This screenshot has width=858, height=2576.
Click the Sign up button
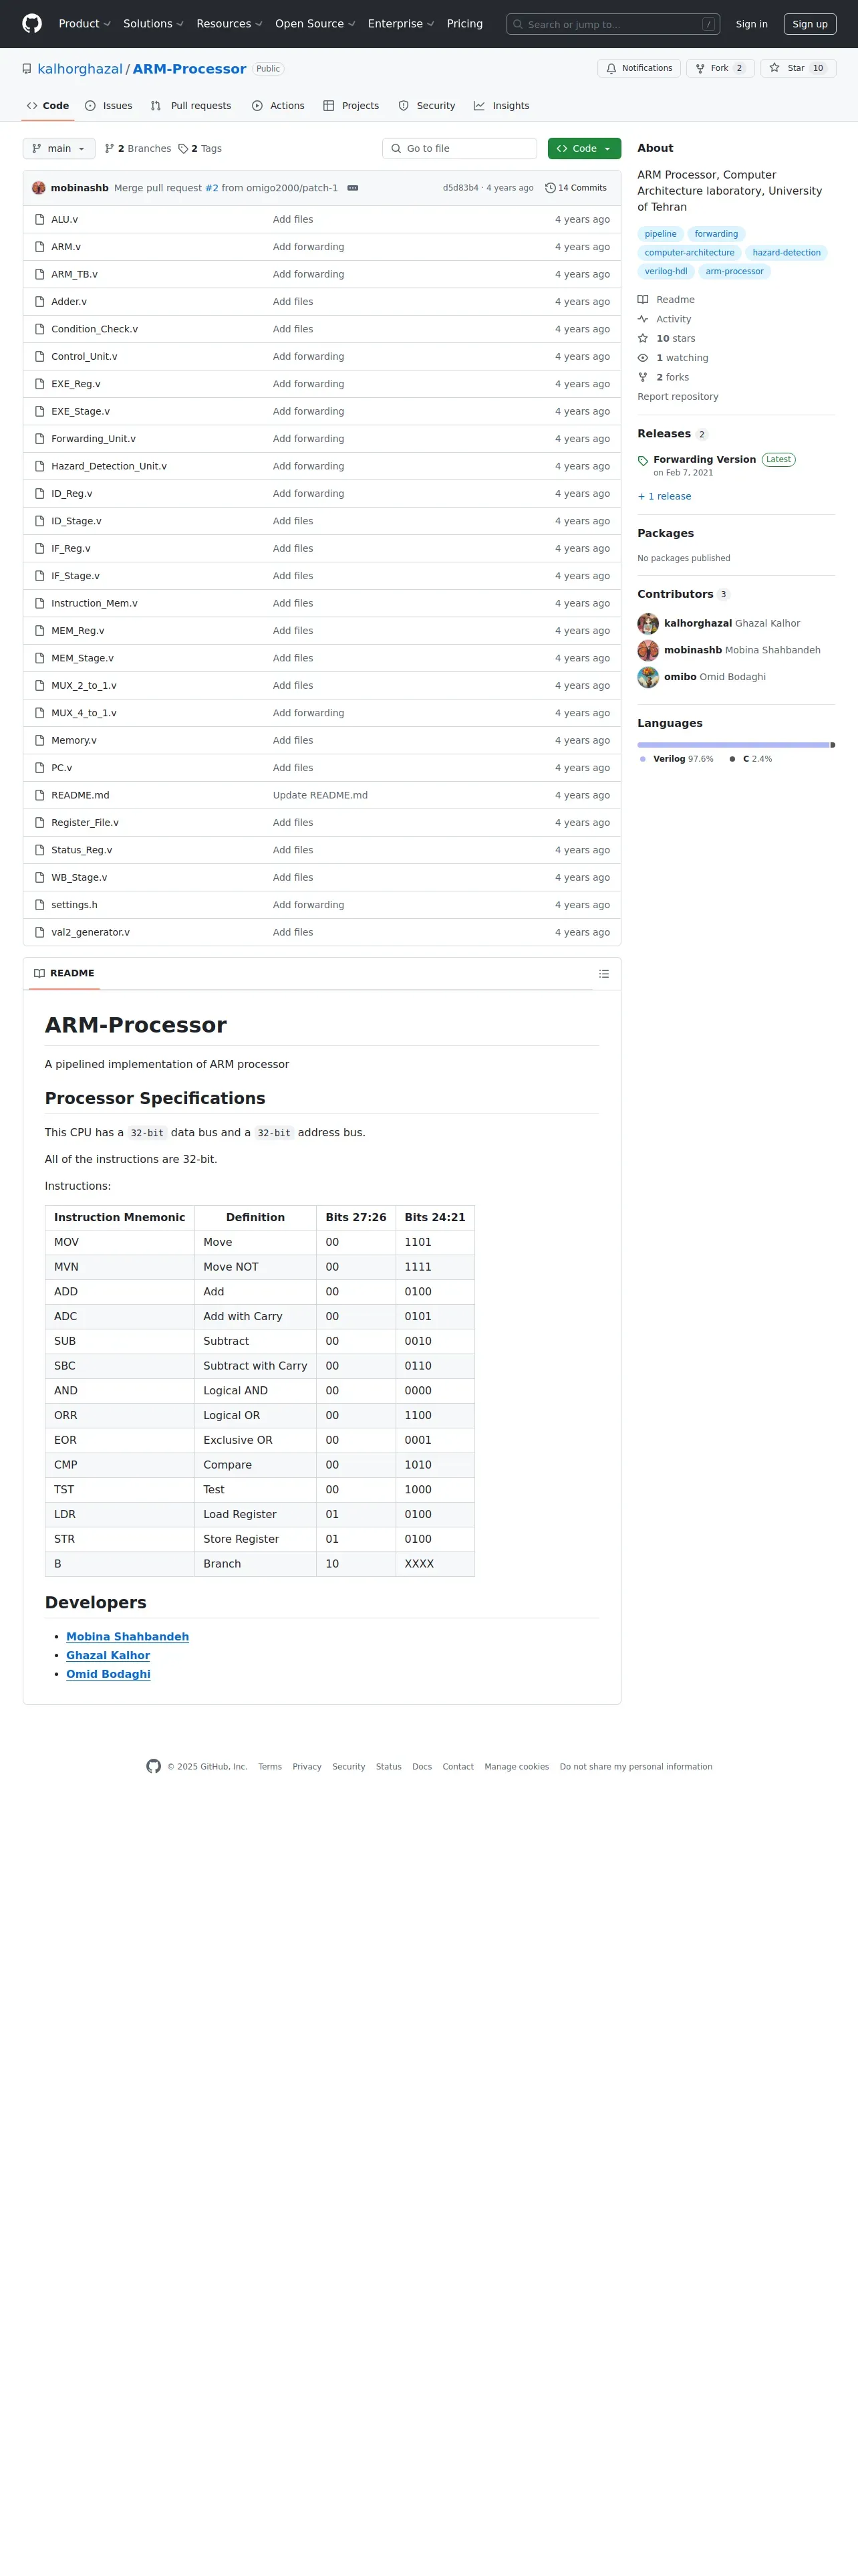click(x=810, y=24)
